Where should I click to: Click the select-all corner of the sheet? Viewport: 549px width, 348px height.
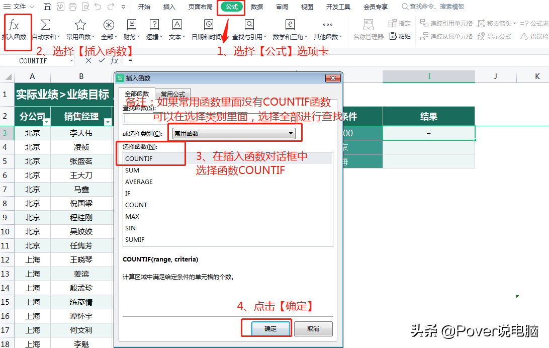[7, 76]
